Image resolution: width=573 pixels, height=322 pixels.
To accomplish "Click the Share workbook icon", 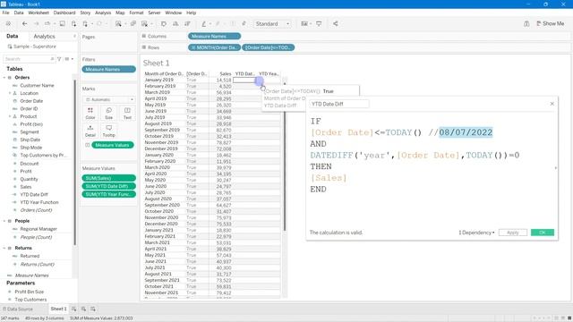I will click(x=336, y=24).
